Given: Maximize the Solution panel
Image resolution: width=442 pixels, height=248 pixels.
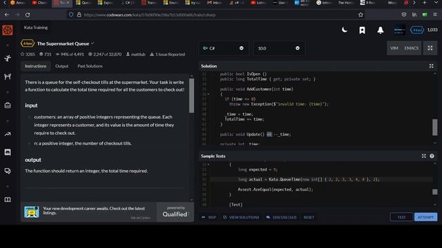Looking at the screenshot, I should 431,66.
